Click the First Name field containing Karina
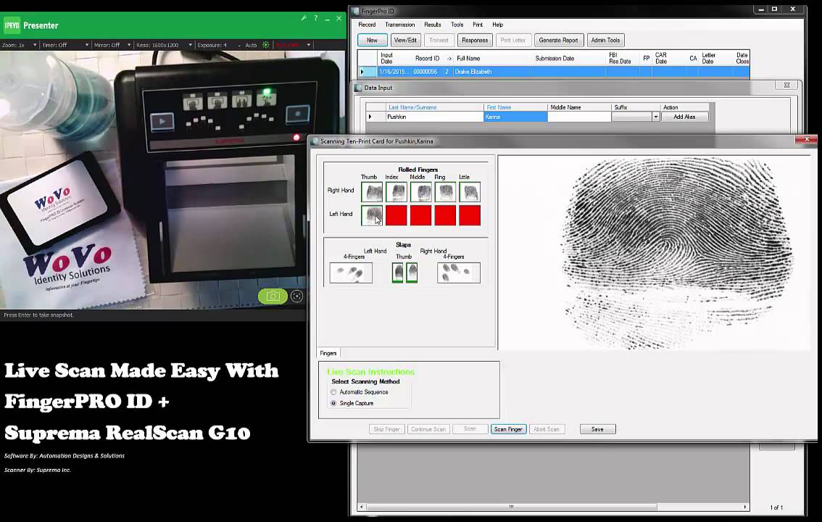The height and width of the screenshot is (522, 822). tap(515, 117)
